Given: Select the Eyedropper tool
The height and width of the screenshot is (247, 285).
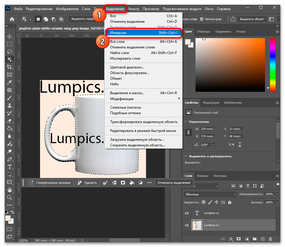Looking at the screenshot, I should 9,83.
